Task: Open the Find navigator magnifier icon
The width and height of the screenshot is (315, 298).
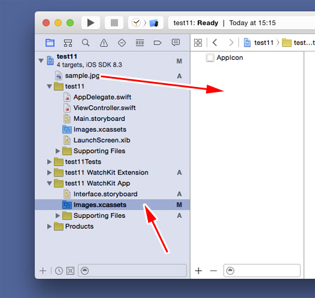Action: (x=86, y=43)
